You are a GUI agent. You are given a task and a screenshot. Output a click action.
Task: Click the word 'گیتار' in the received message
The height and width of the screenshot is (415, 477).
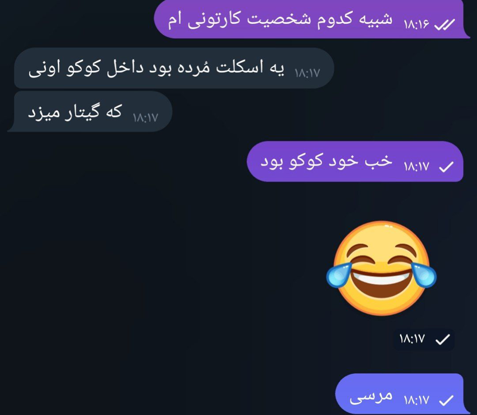(82, 112)
